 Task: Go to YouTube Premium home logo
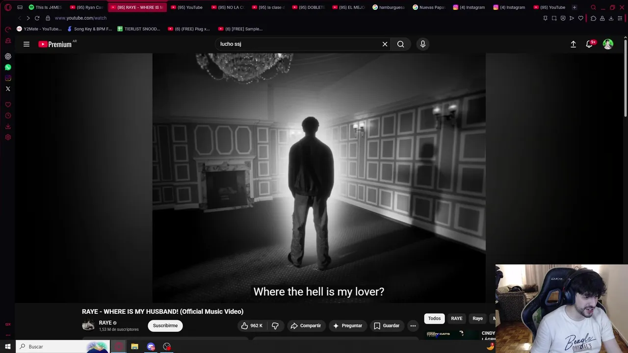[55, 44]
